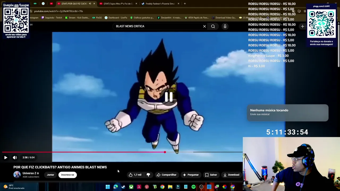
Task: Open Windows Start menu
Action: (108, 187)
